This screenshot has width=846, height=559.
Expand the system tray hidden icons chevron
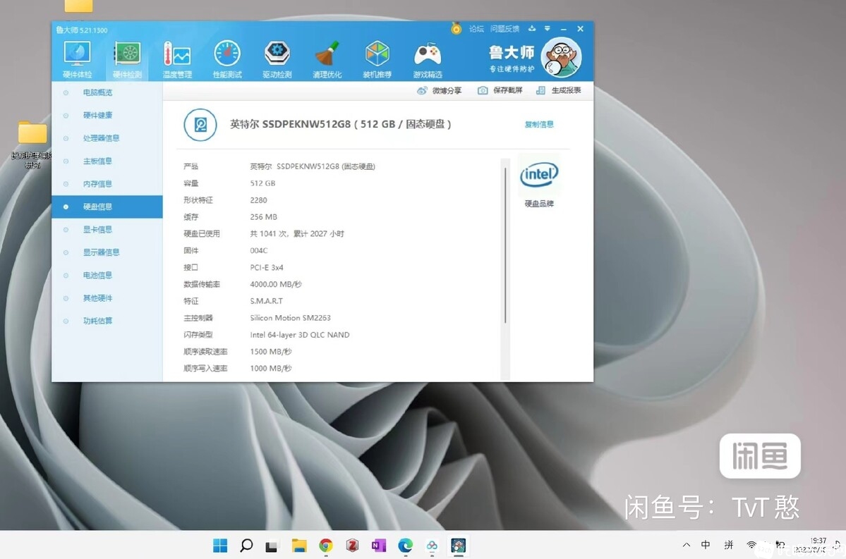click(687, 545)
